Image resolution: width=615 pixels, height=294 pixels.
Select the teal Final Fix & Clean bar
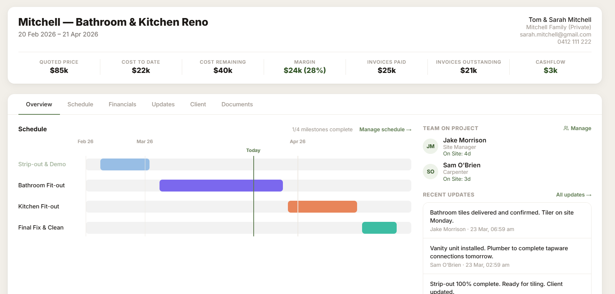tap(379, 228)
